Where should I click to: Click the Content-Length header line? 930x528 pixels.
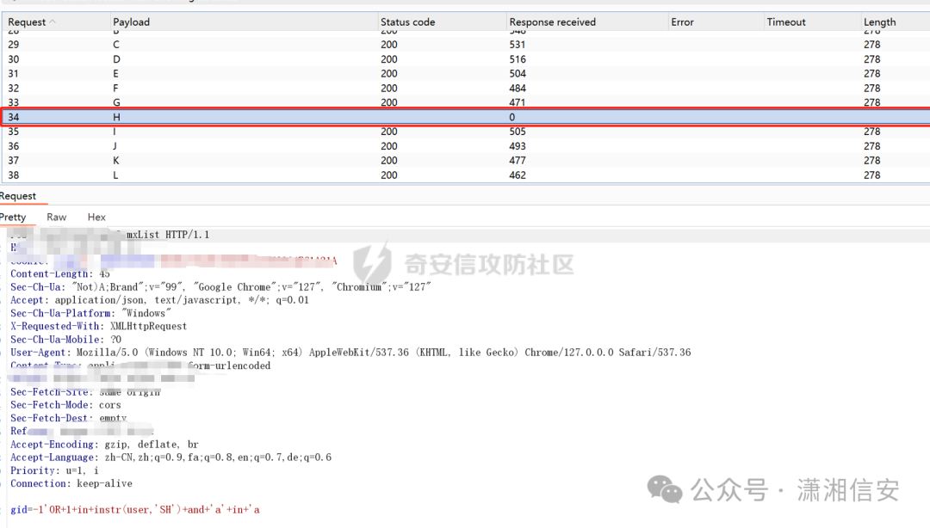click(x=60, y=273)
